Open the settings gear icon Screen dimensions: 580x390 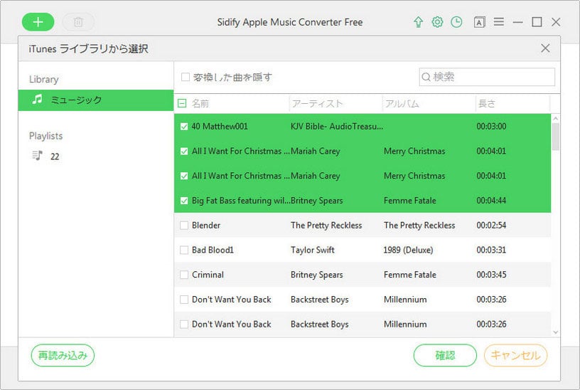point(437,22)
